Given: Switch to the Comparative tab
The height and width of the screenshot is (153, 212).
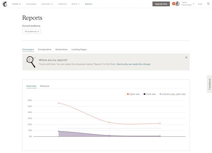Looking at the screenshot, I should 45,49.
